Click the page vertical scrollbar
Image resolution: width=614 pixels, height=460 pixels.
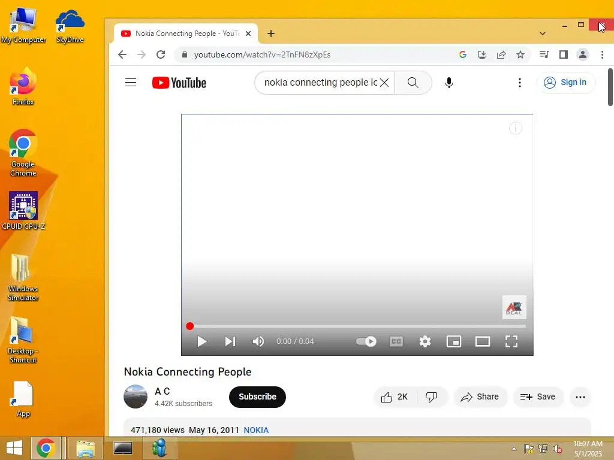pos(610,87)
